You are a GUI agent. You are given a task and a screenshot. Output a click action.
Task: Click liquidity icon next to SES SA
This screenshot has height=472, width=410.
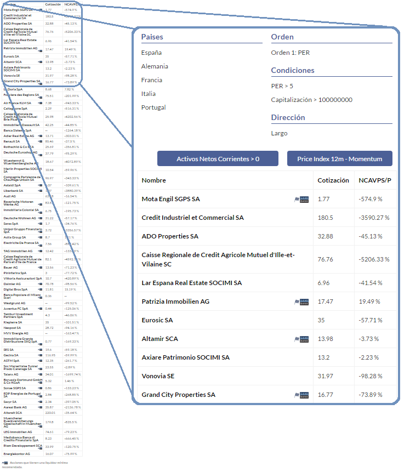coord(40,350)
